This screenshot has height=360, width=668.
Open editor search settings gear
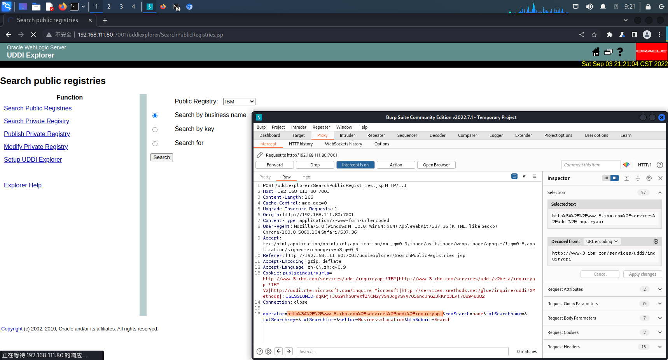[x=268, y=351]
